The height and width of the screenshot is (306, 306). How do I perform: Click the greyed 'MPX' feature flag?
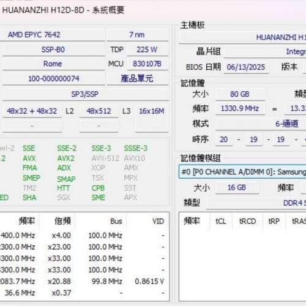coord(131,177)
